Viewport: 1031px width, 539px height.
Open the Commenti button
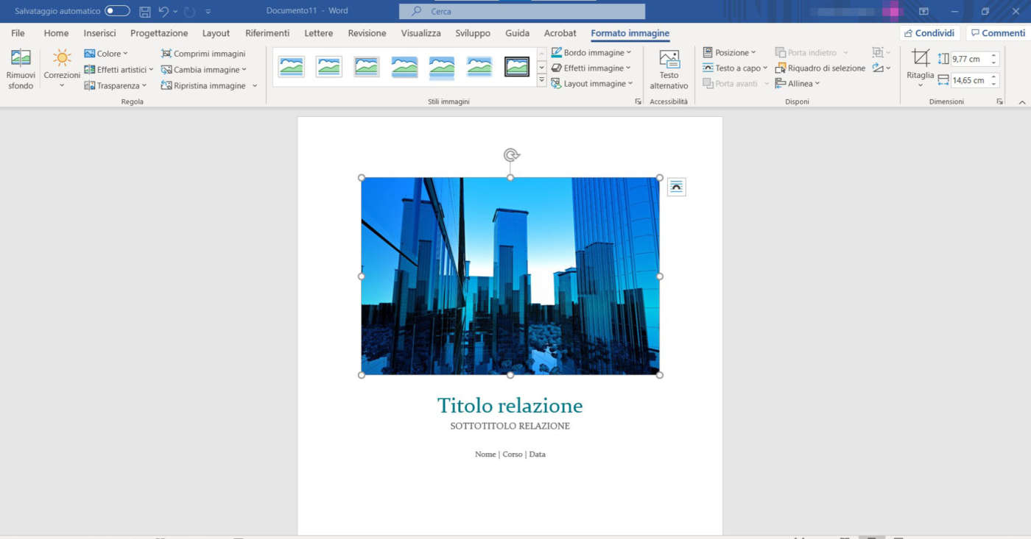tap(997, 33)
